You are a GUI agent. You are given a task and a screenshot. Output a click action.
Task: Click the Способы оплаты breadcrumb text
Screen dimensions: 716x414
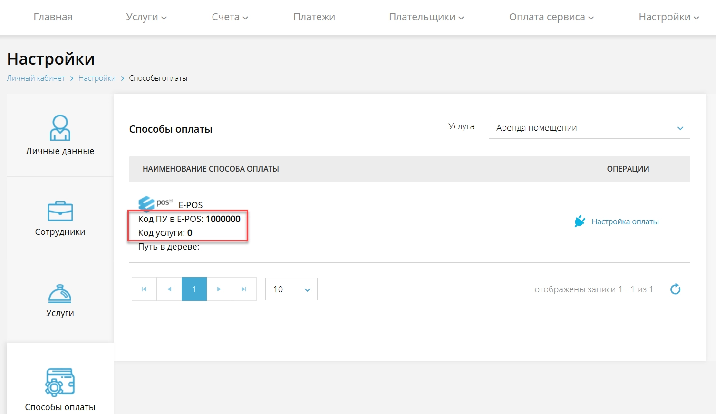click(158, 78)
